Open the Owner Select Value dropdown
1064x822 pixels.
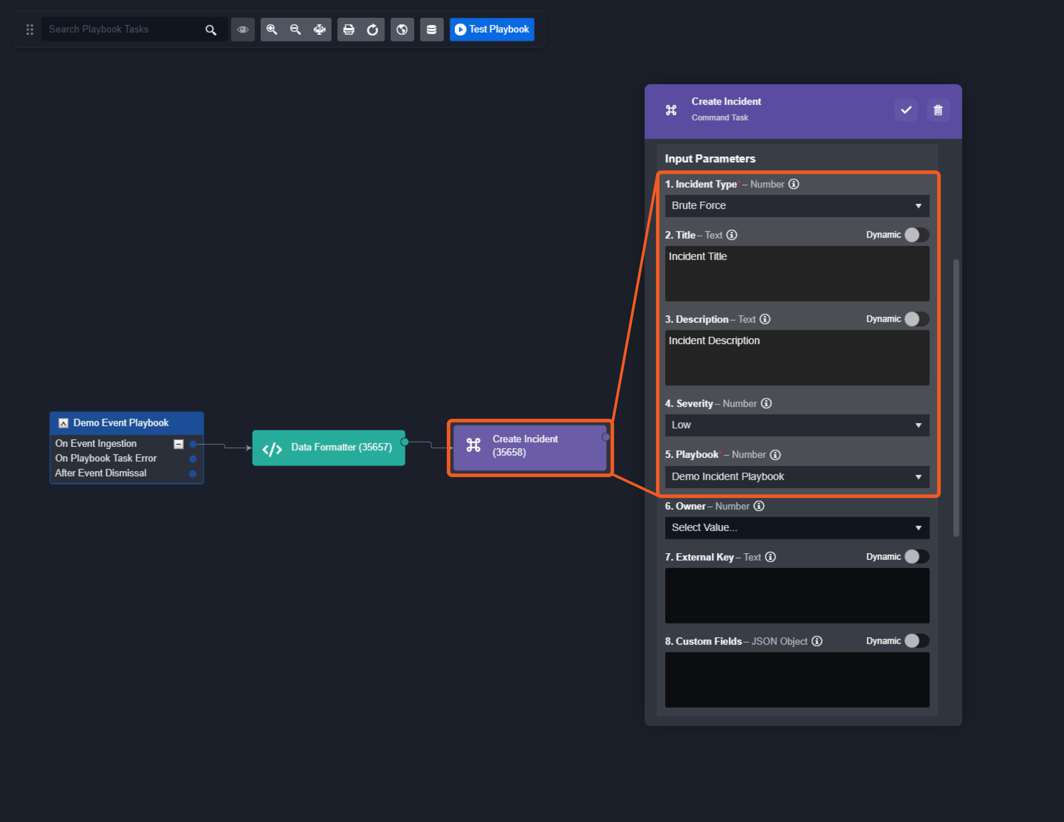click(x=797, y=528)
